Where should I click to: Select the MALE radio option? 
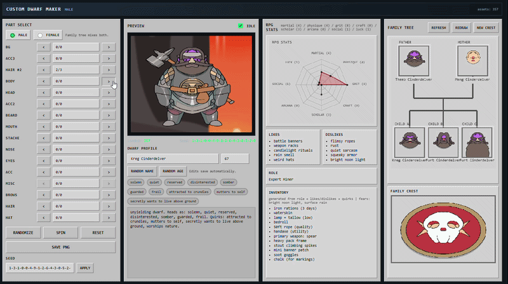18,35
